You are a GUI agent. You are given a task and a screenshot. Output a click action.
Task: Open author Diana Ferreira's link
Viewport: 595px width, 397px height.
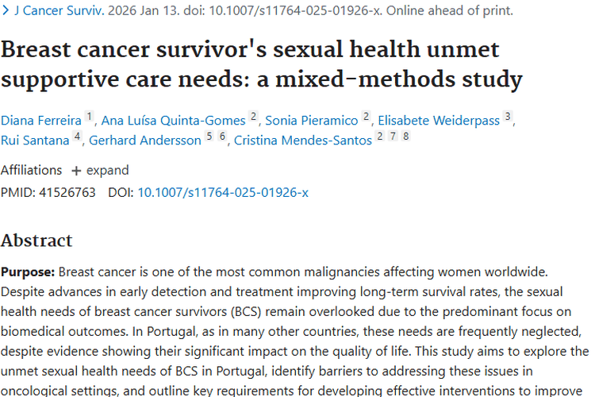[40, 121]
